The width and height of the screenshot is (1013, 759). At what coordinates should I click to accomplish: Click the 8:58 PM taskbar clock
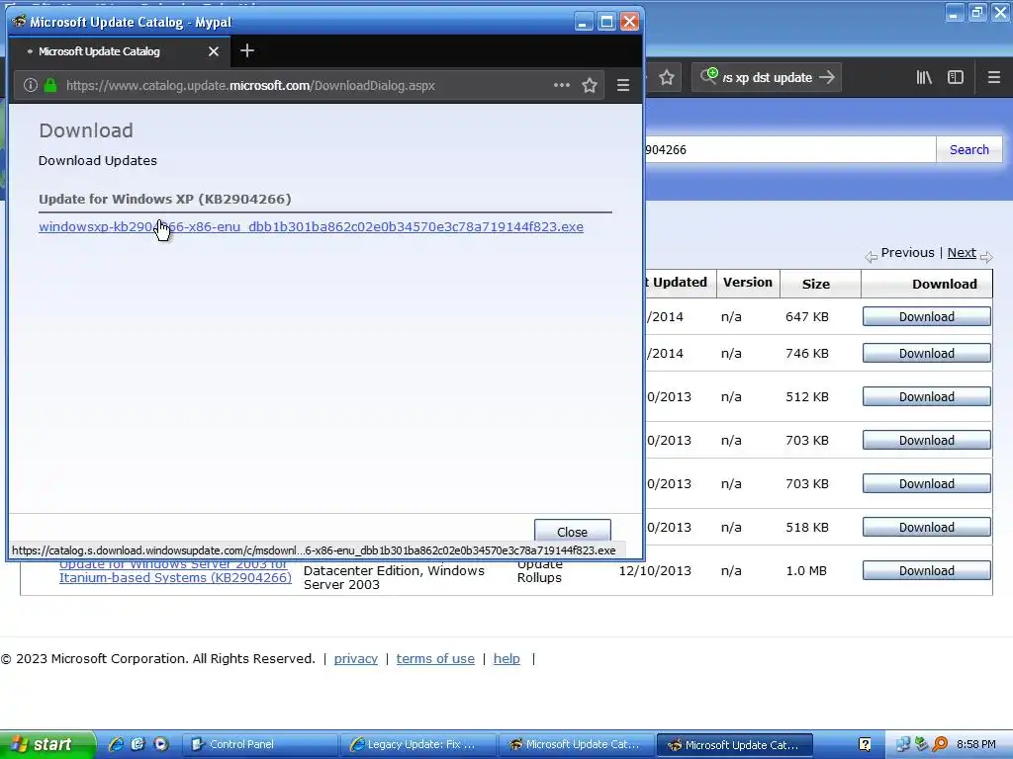click(976, 745)
